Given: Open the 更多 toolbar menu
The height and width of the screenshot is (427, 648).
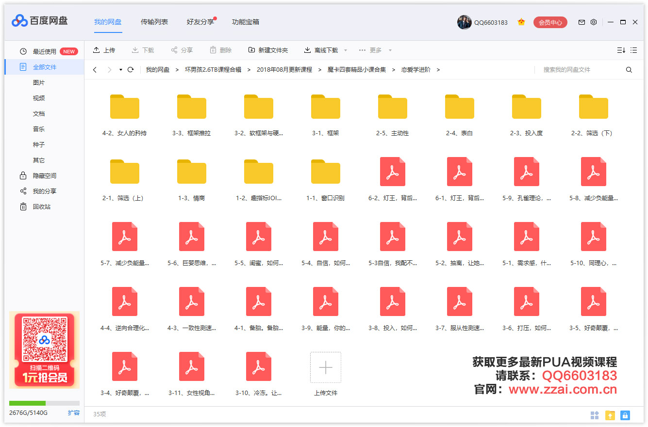Looking at the screenshot, I should (371, 50).
